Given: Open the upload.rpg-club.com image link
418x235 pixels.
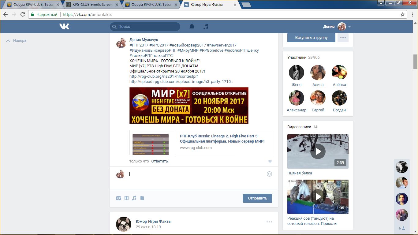Looking at the screenshot, I should [x=181, y=82].
